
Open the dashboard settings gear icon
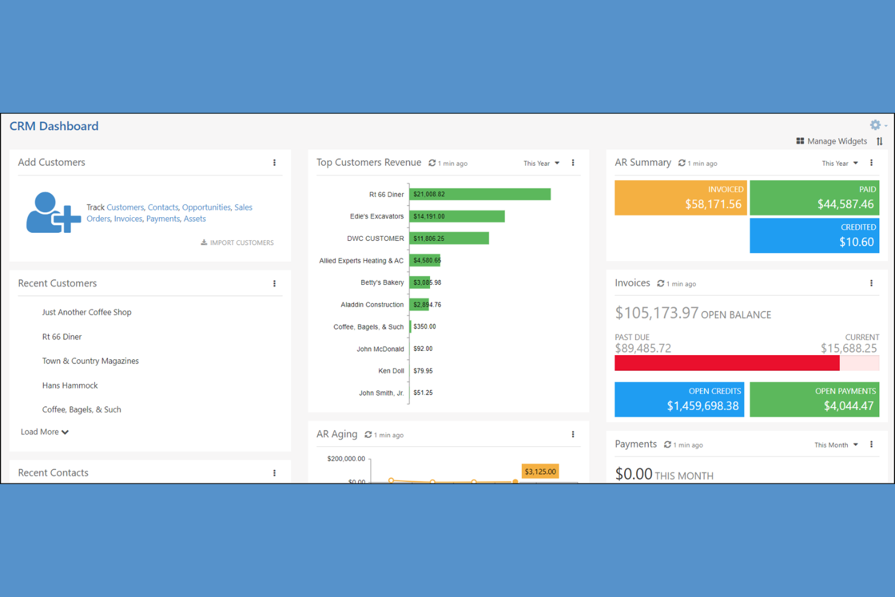pos(875,125)
